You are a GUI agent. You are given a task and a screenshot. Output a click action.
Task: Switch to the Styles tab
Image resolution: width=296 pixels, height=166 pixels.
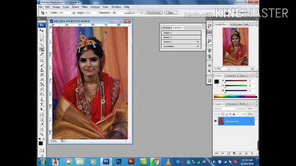[x=242, y=76]
